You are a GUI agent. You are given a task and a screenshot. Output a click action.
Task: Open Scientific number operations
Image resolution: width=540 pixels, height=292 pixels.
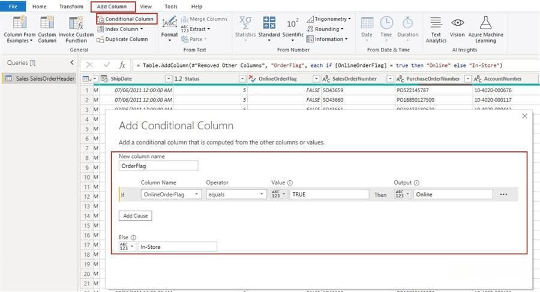[293, 29]
